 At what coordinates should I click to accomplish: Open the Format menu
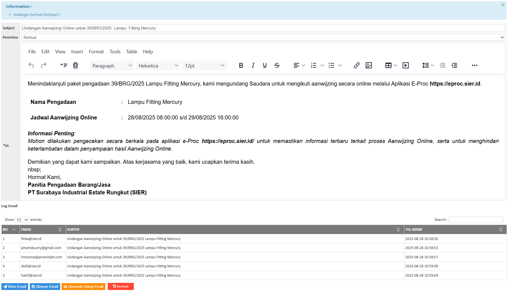pos(96,52)
